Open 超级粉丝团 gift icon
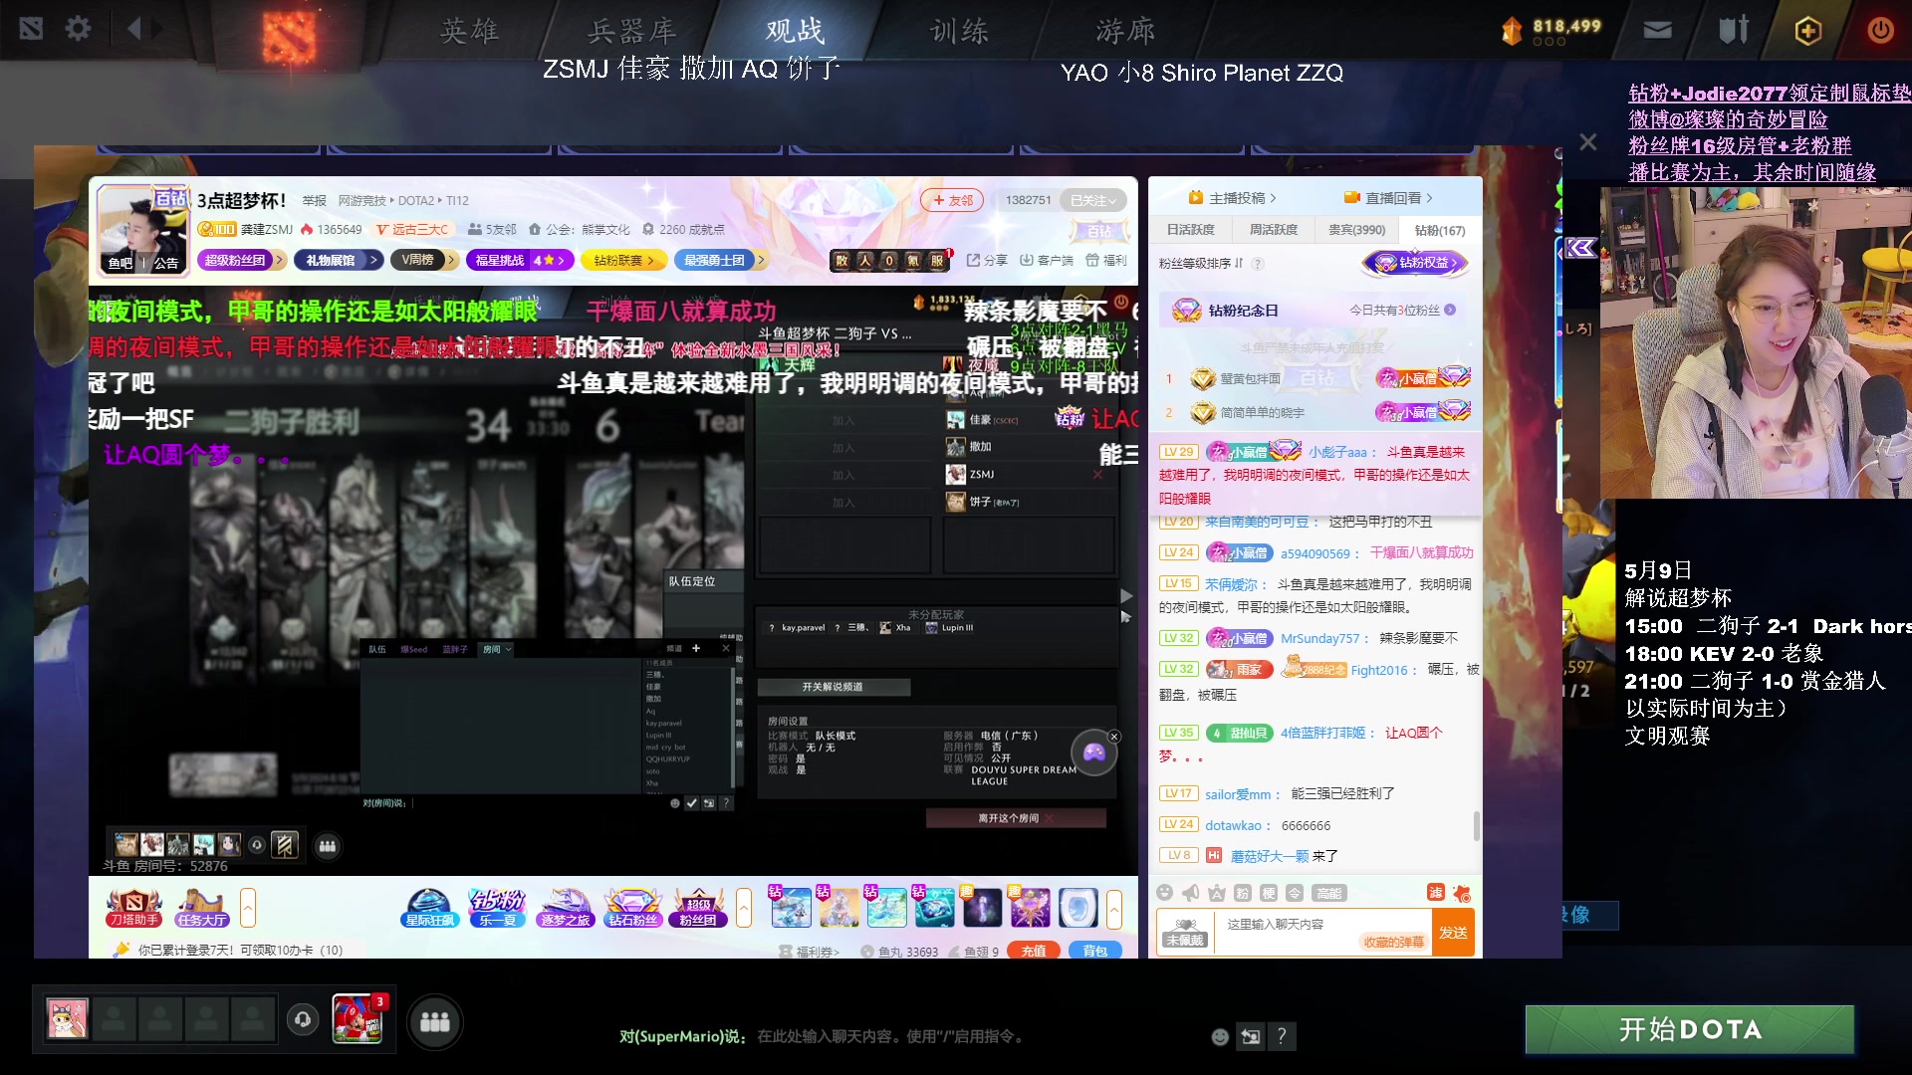This screenshot has width=1912, height=1075. pos(699,908)
